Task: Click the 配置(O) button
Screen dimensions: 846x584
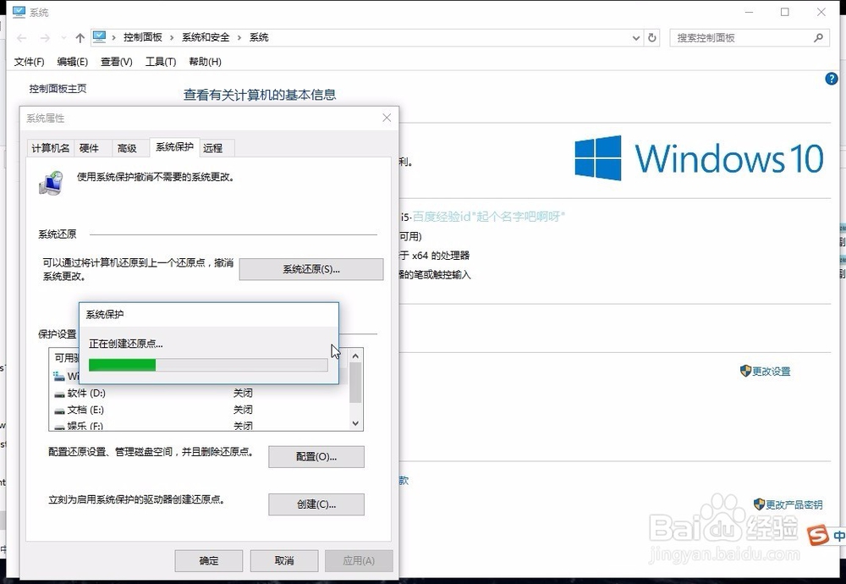Action: tap(316, 456)
